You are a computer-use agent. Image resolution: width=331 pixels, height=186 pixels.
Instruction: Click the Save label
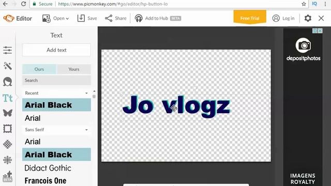click(x=92, y=19)
